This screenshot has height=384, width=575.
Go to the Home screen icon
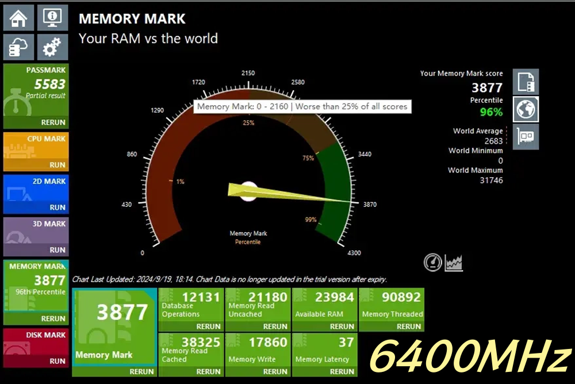(19, 18)
